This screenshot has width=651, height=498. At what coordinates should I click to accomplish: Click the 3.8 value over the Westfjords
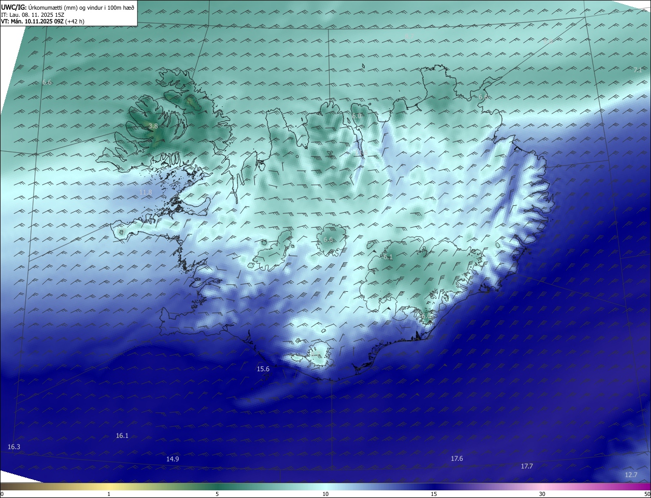(153, 126)
